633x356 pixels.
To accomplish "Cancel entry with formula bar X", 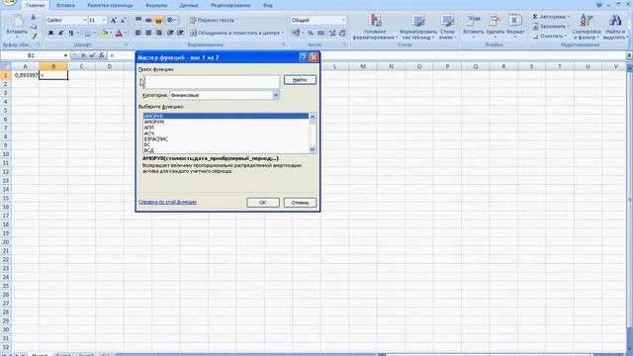I will [83, 55].
